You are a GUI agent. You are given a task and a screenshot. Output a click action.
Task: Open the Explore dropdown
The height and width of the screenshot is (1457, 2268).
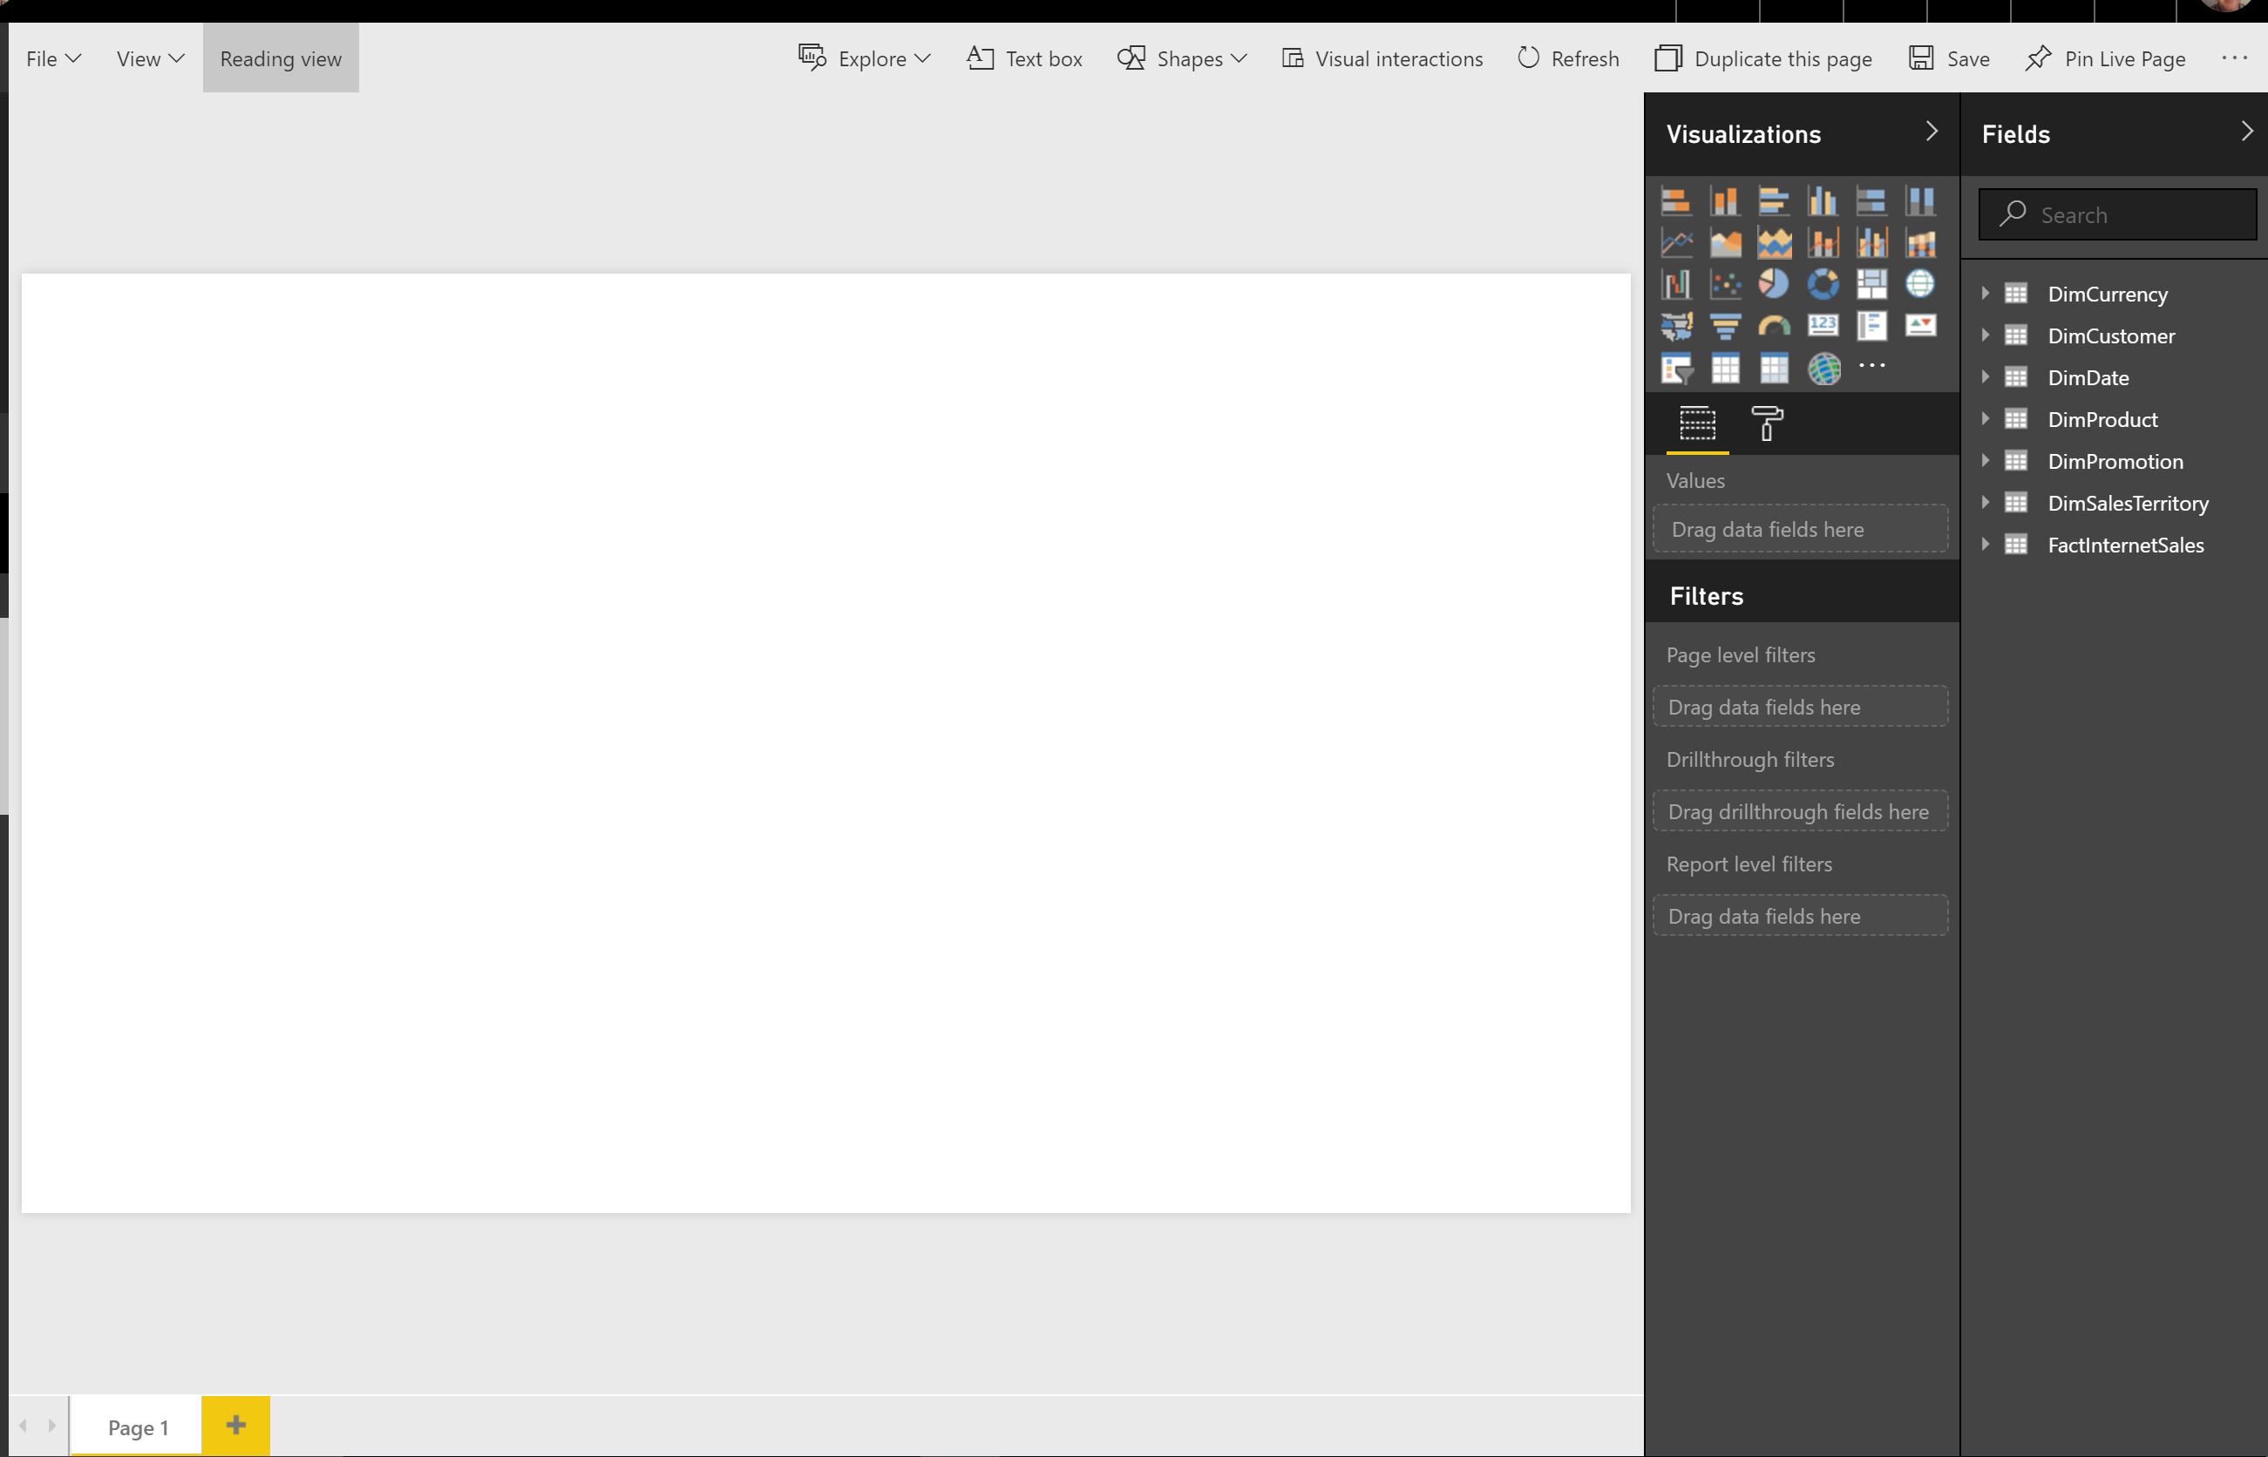[865, 58]
